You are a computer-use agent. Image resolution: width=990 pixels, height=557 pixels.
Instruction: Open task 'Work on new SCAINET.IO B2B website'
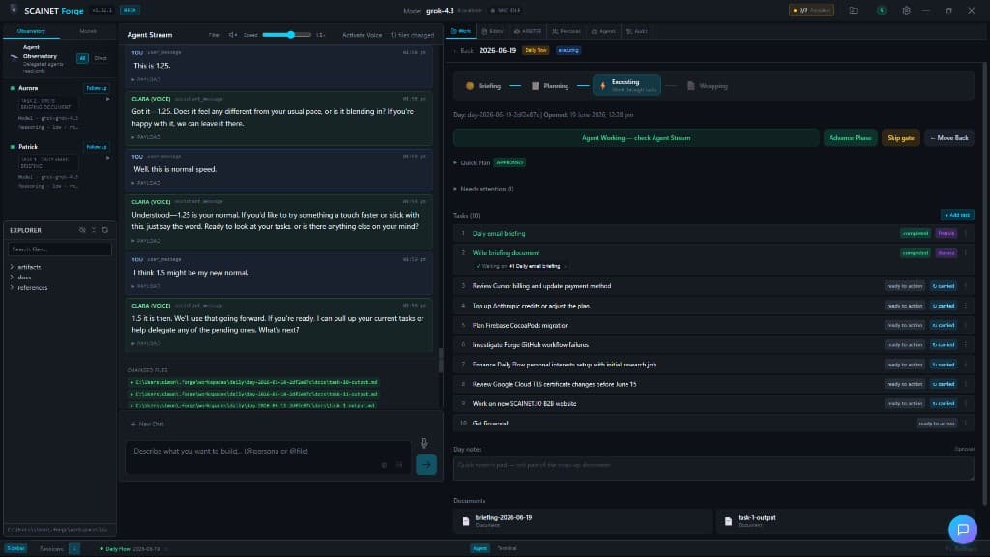[524, 403]
